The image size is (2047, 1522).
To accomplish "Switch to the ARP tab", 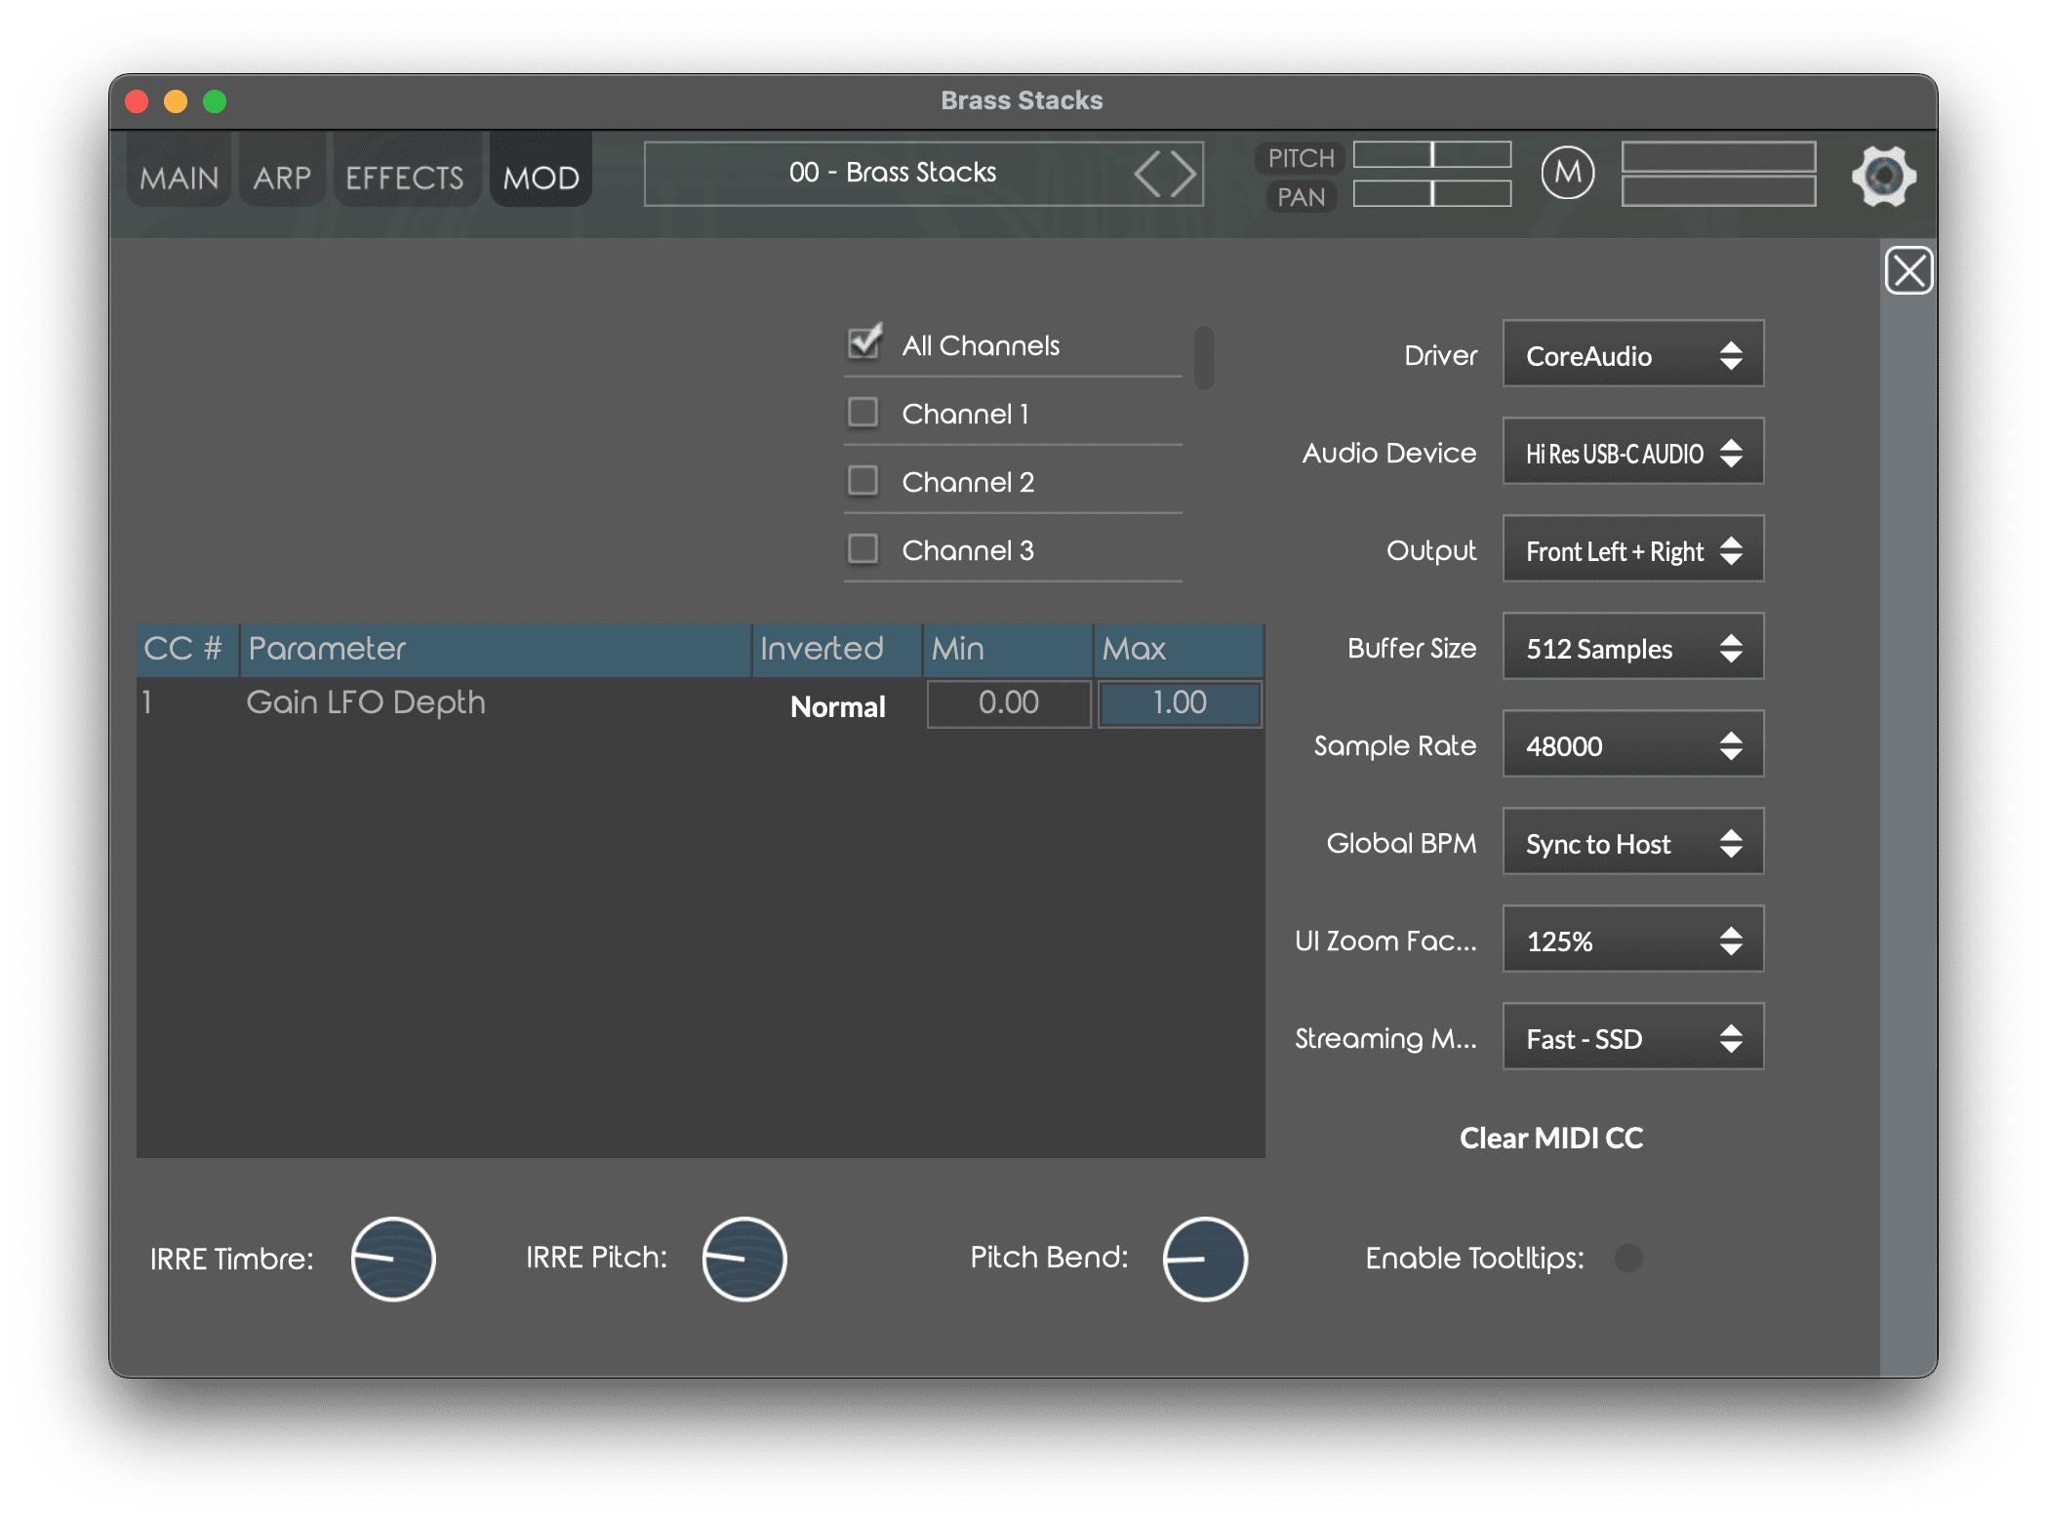I will coord(282,178).
